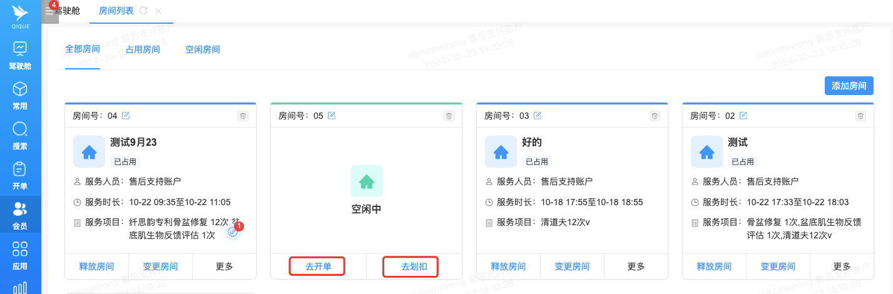This screenshot has width=893, height=294.
Task: Click 去开单 for room 05
Action: coord(318,266)
